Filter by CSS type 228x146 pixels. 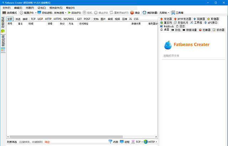[x=136, y=19]
